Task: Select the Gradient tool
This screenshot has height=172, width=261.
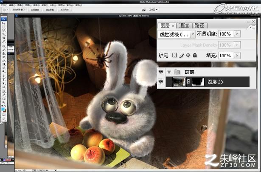Action: (3, 64)
